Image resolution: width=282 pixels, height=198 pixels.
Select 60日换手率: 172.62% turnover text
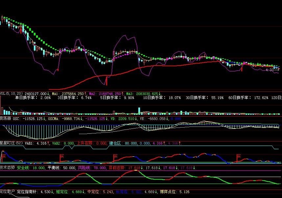pyautogui.click(x=248, y=98)
